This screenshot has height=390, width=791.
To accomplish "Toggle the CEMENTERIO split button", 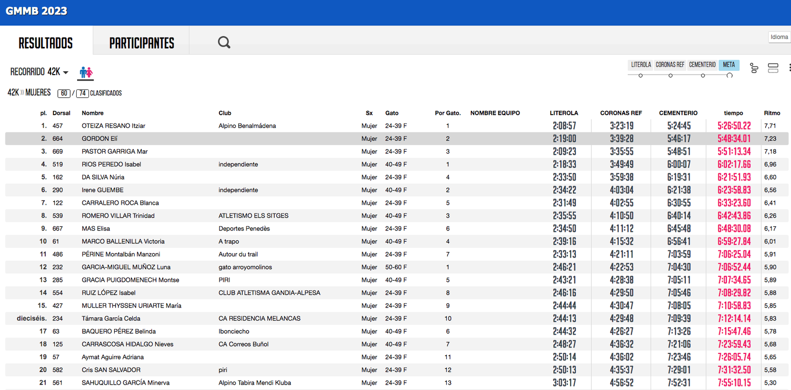I will [x=702, y=65].
